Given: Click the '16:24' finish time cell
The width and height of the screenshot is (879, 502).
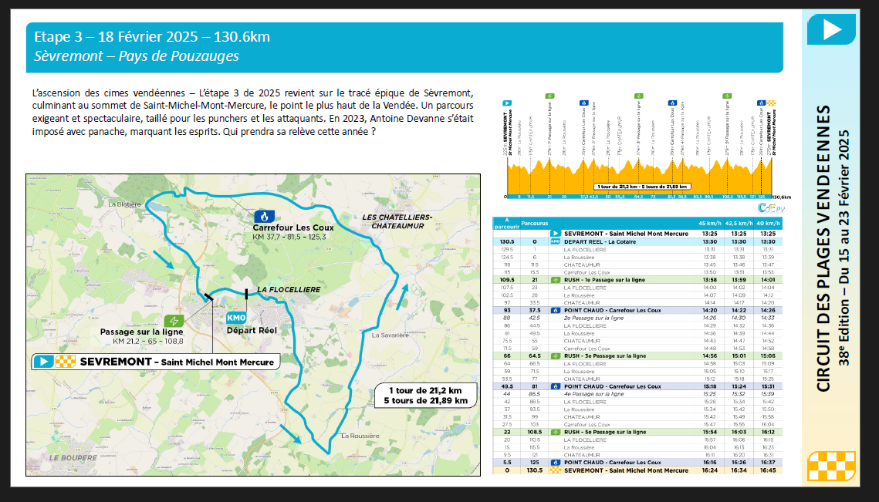Looking at the screenshot, I should [x=710, y=470].
